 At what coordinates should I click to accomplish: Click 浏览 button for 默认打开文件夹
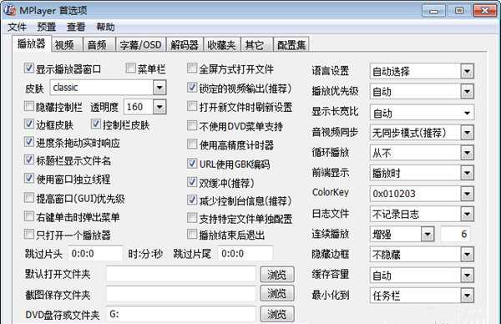(277, 274)
